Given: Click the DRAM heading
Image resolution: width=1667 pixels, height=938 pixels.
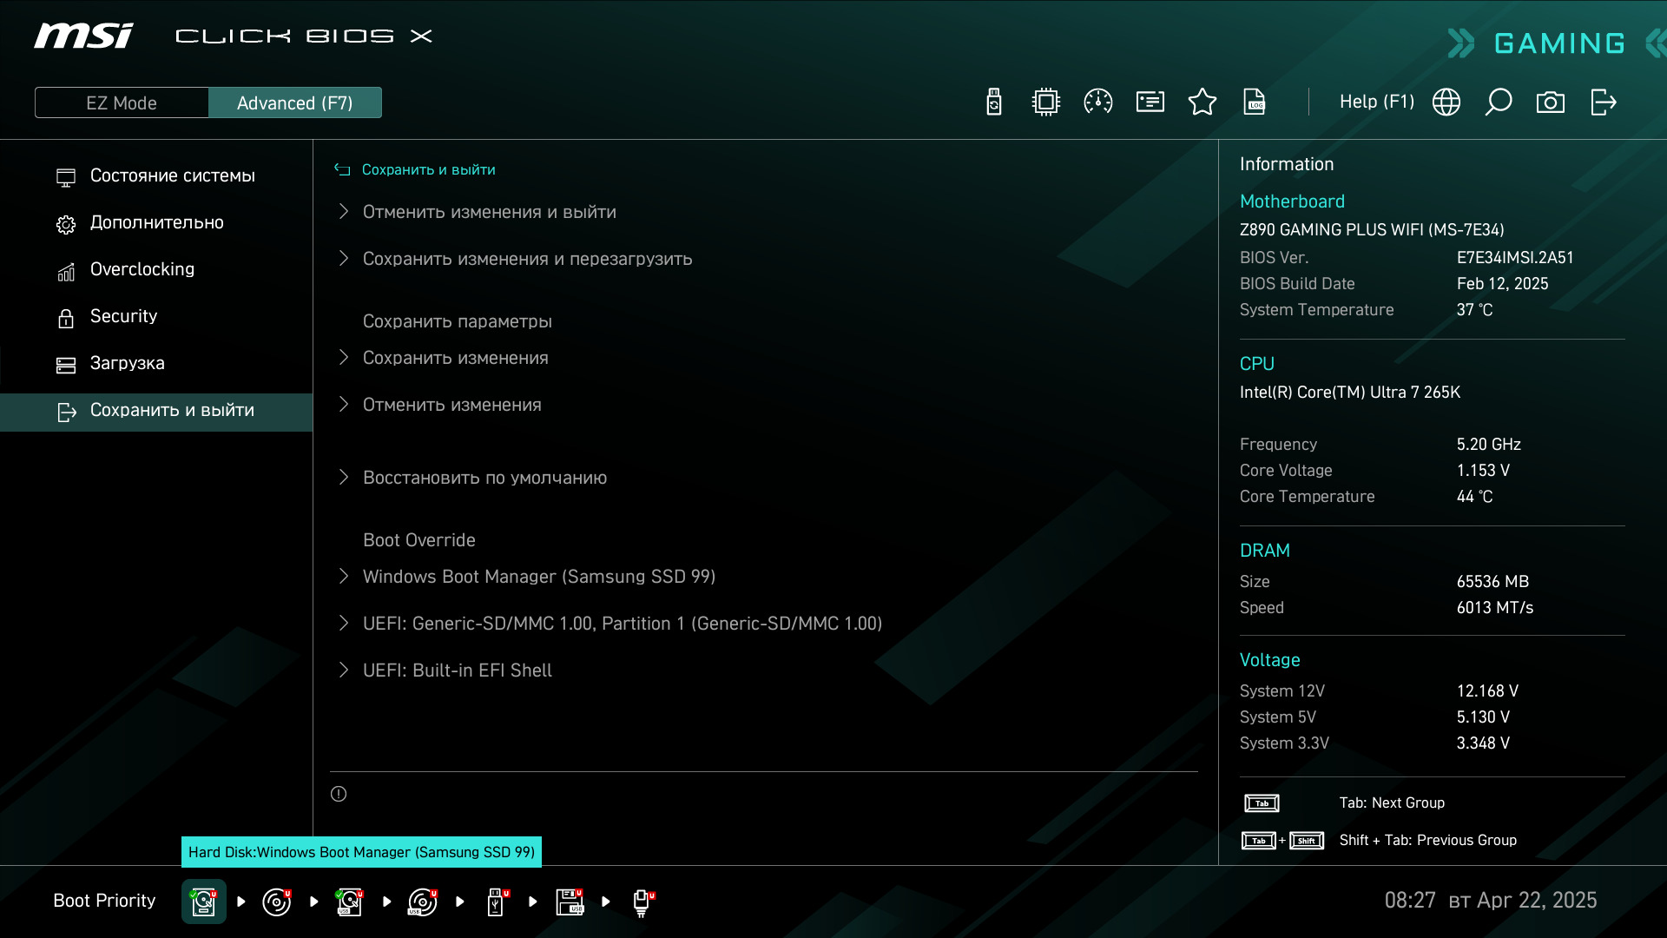Looking at the screenshot, I should point(1265,551).
